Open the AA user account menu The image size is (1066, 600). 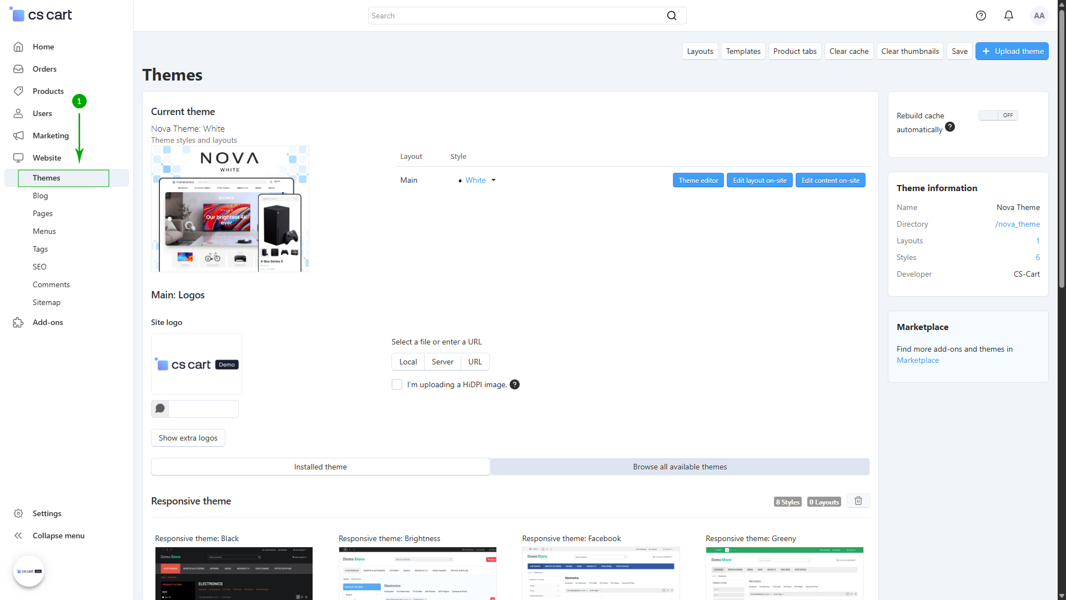pyautogui.click(x=1039, y=16)
